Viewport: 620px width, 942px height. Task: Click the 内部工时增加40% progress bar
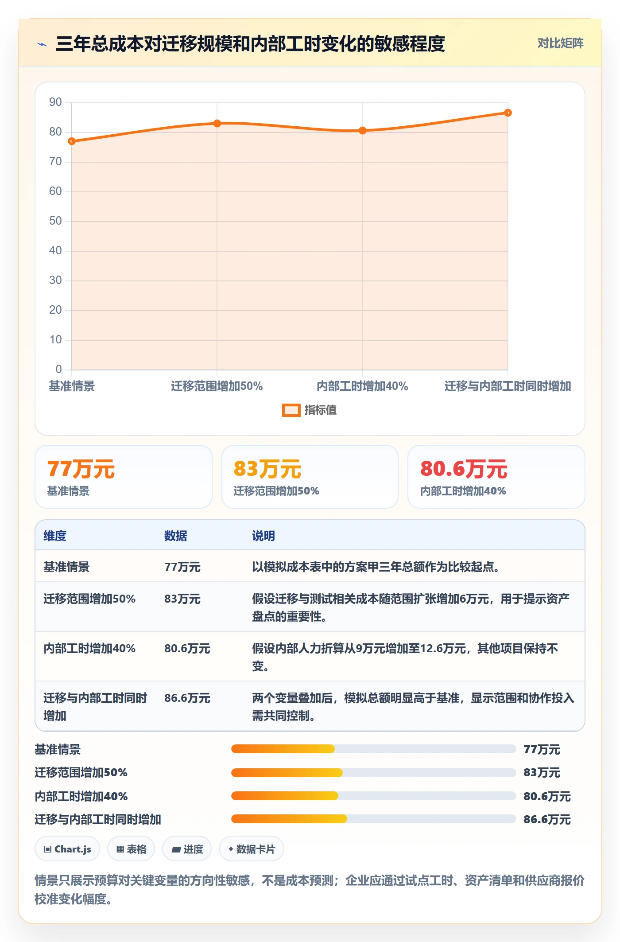[373, 796]
